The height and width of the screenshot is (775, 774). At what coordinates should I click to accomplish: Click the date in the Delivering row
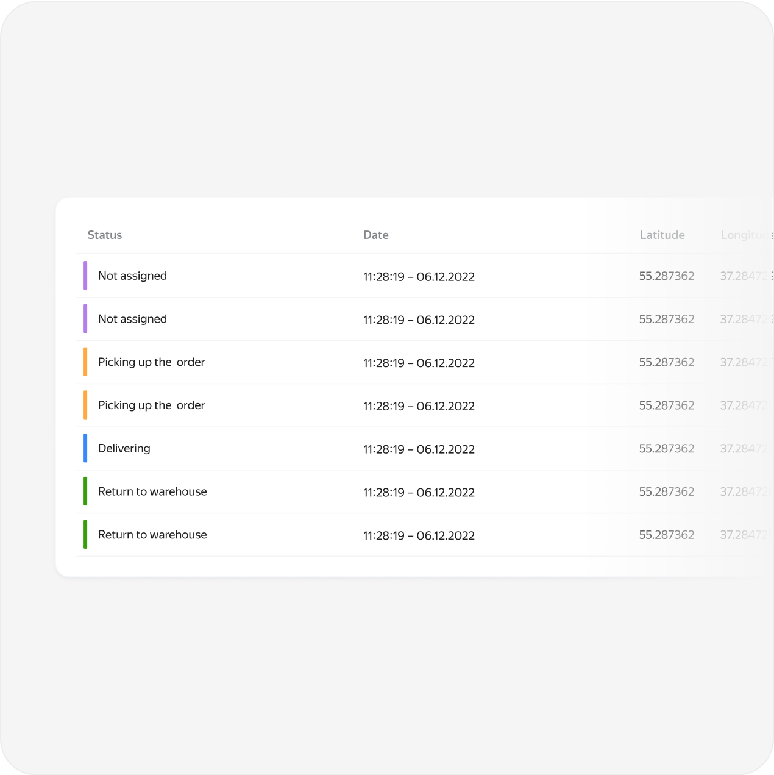coord(419,449)
